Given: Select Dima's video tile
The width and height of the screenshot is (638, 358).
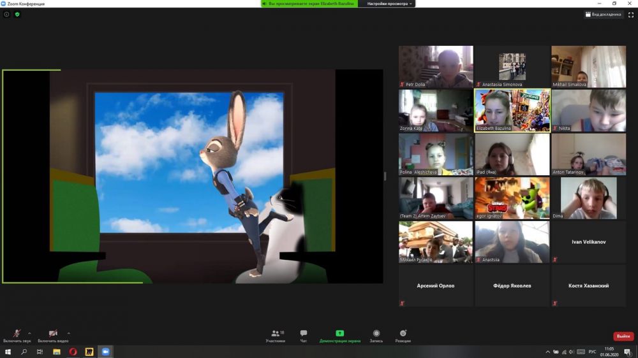Looking at the screenshot, I should (588, 198).
